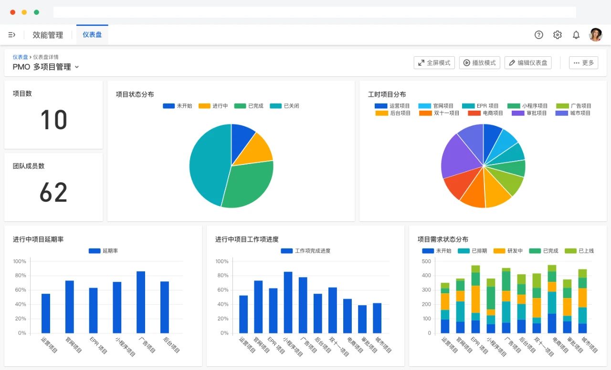Switch to the 仪表盘 tab
The image size is (611, 370).
92,35
